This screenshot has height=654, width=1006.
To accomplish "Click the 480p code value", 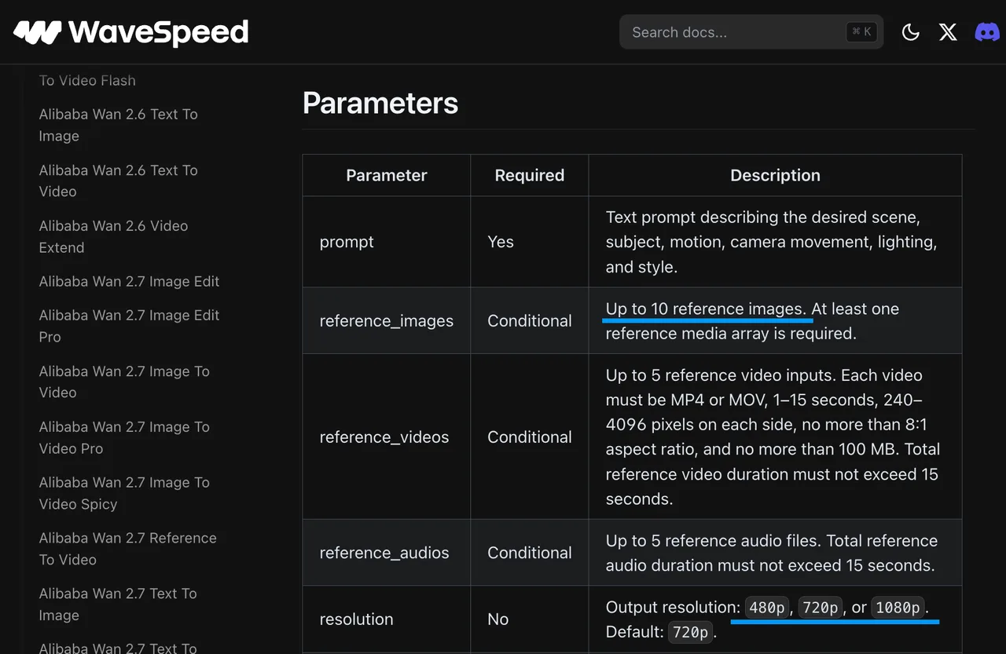I will 767,608.
